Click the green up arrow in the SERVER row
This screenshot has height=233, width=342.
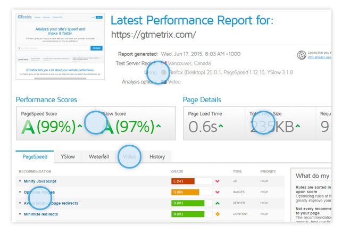(x=217, y=203)
